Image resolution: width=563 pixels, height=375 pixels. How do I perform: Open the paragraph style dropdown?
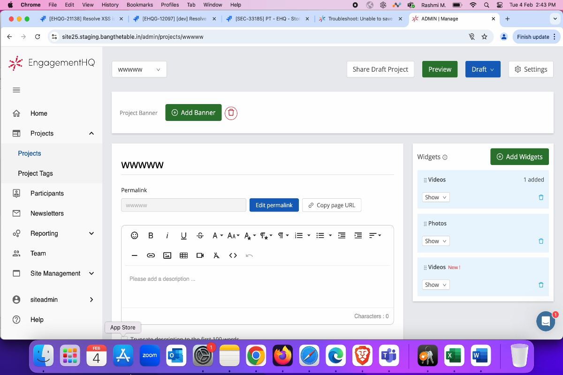coord(266,235)
